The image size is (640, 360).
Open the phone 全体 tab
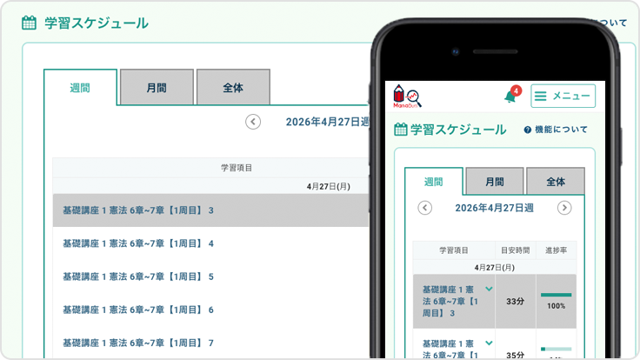556,182
